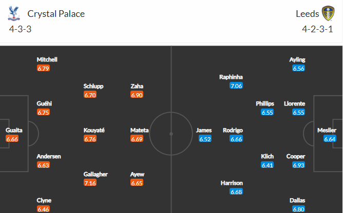The height and width of the screenshot is (213, 343).
Task: Click Zaha's 6.90 rating badge
Action: [x=137, y=95]
